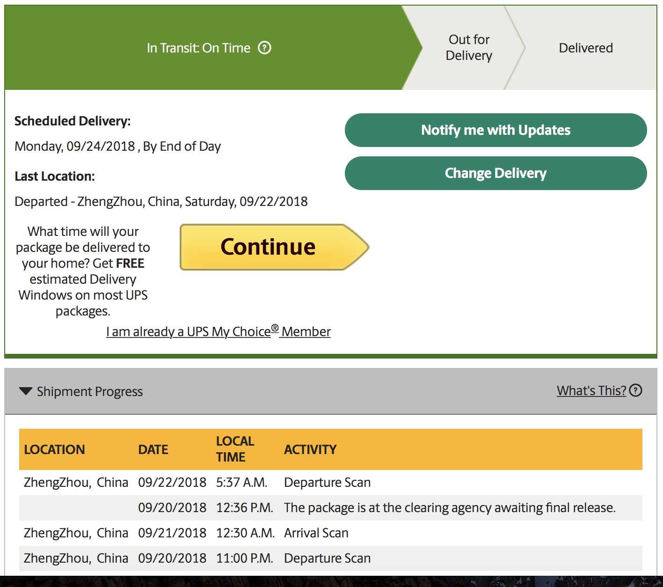Select the In Transit: On Time step
The height and width of the screenshot is (587, 663).
coord(208,48)
